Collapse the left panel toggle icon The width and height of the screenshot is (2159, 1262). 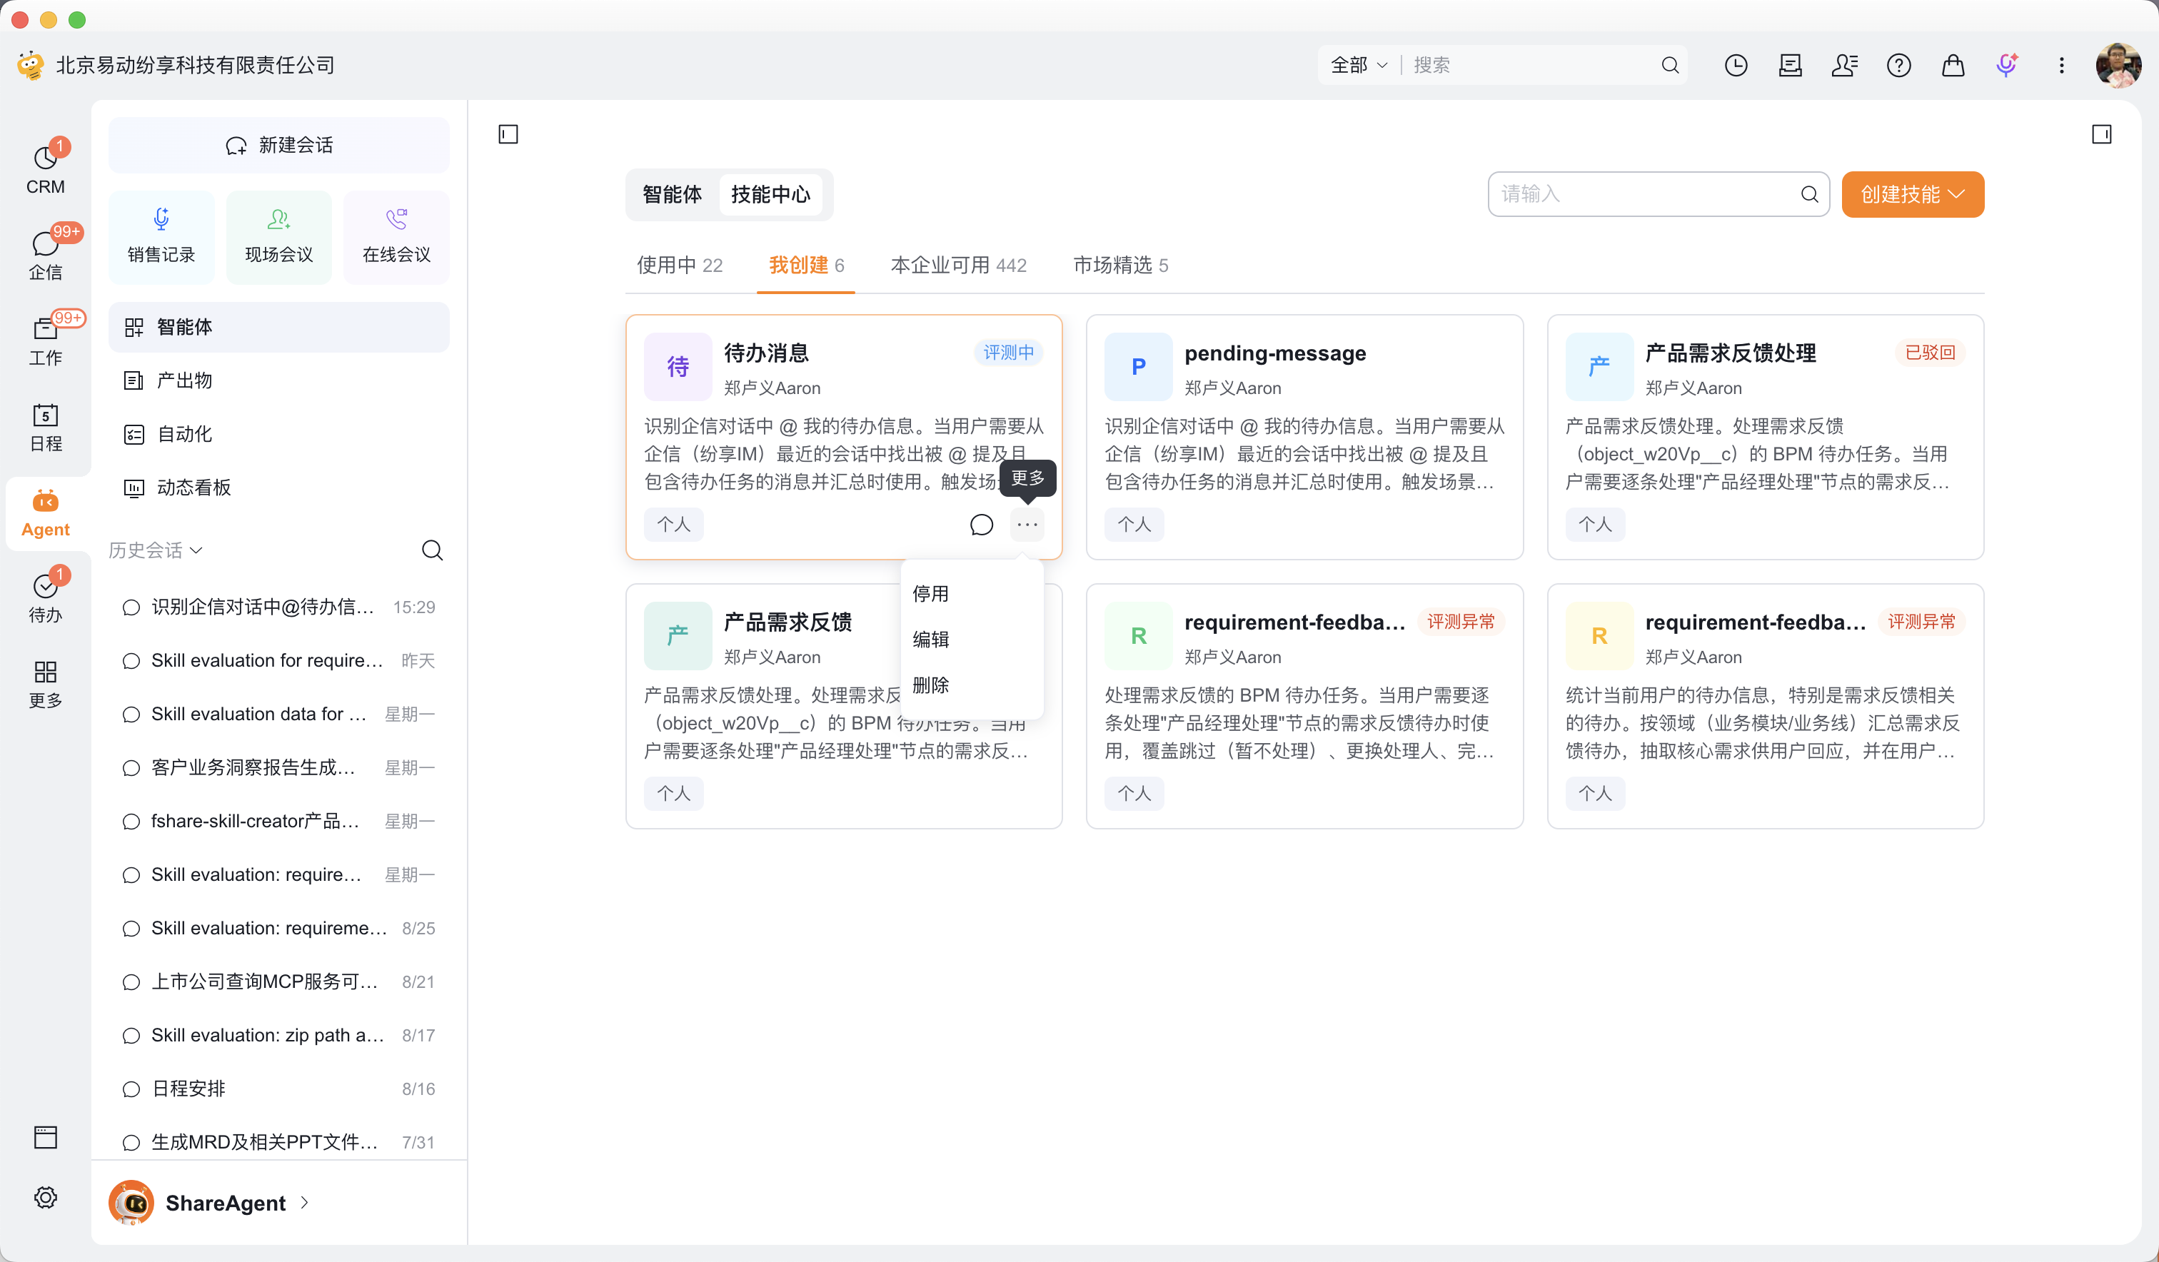[508, 134]
